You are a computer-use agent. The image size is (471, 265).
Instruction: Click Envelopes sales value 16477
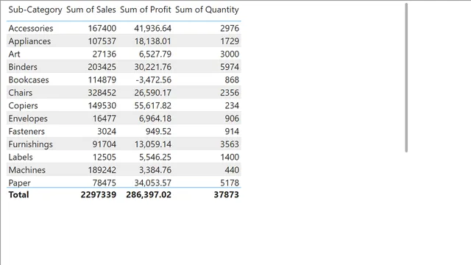105,119
